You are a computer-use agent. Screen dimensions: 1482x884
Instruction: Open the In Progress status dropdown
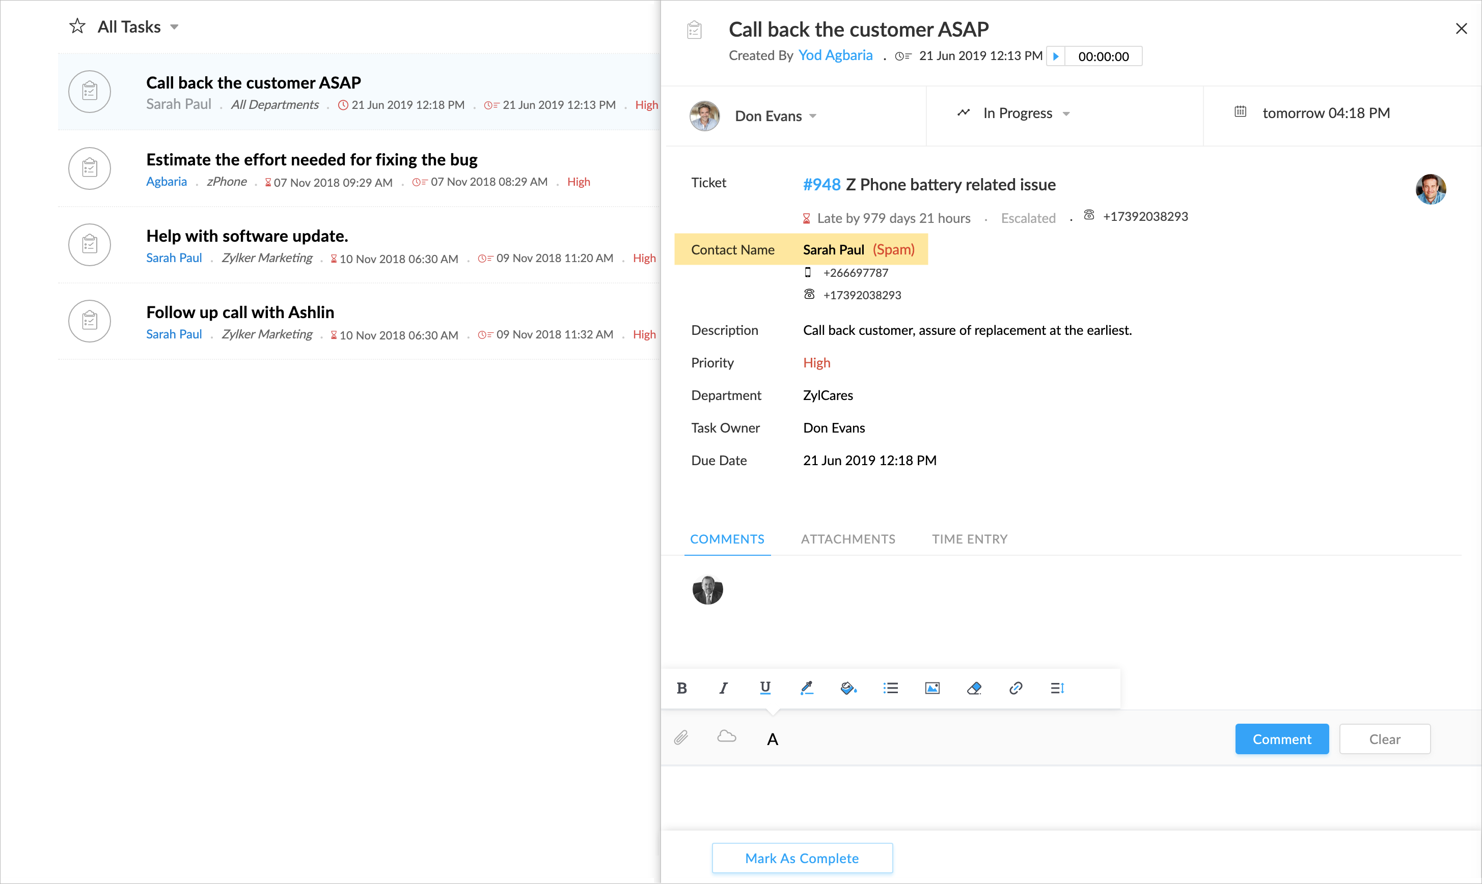pyautogui.click(x=1066, y=114)
